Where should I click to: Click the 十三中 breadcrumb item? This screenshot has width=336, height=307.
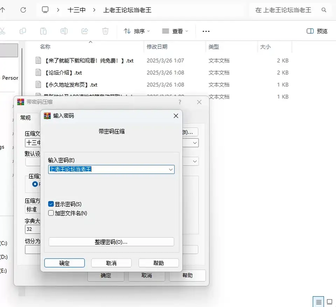pyautogui.click(x=77, y=10)
